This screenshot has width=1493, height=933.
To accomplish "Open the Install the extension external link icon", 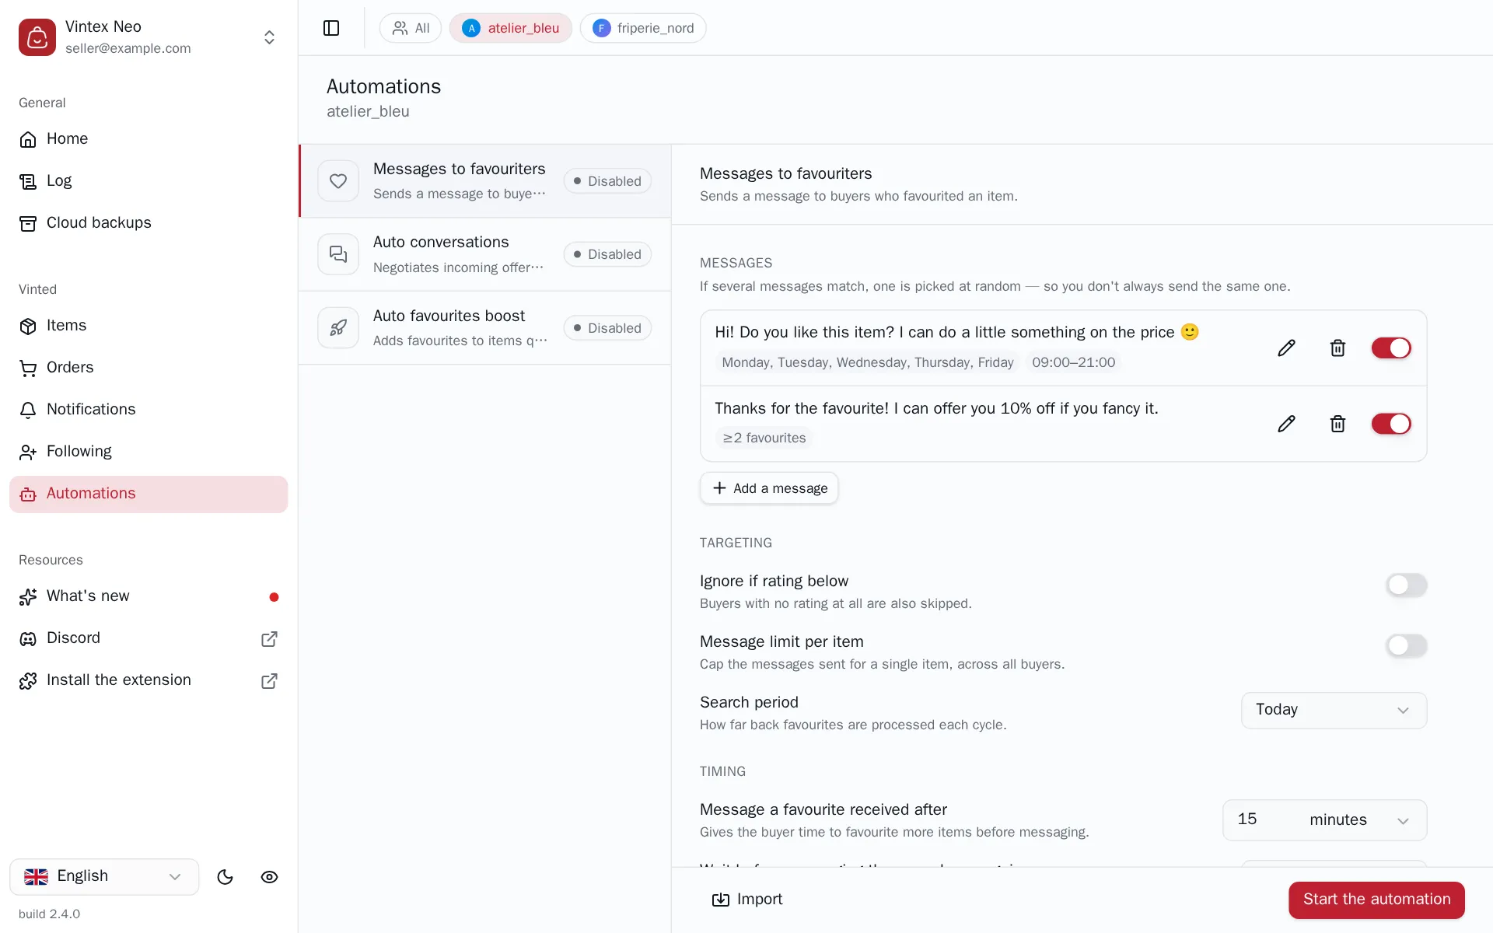I will (x=269, y=681).
